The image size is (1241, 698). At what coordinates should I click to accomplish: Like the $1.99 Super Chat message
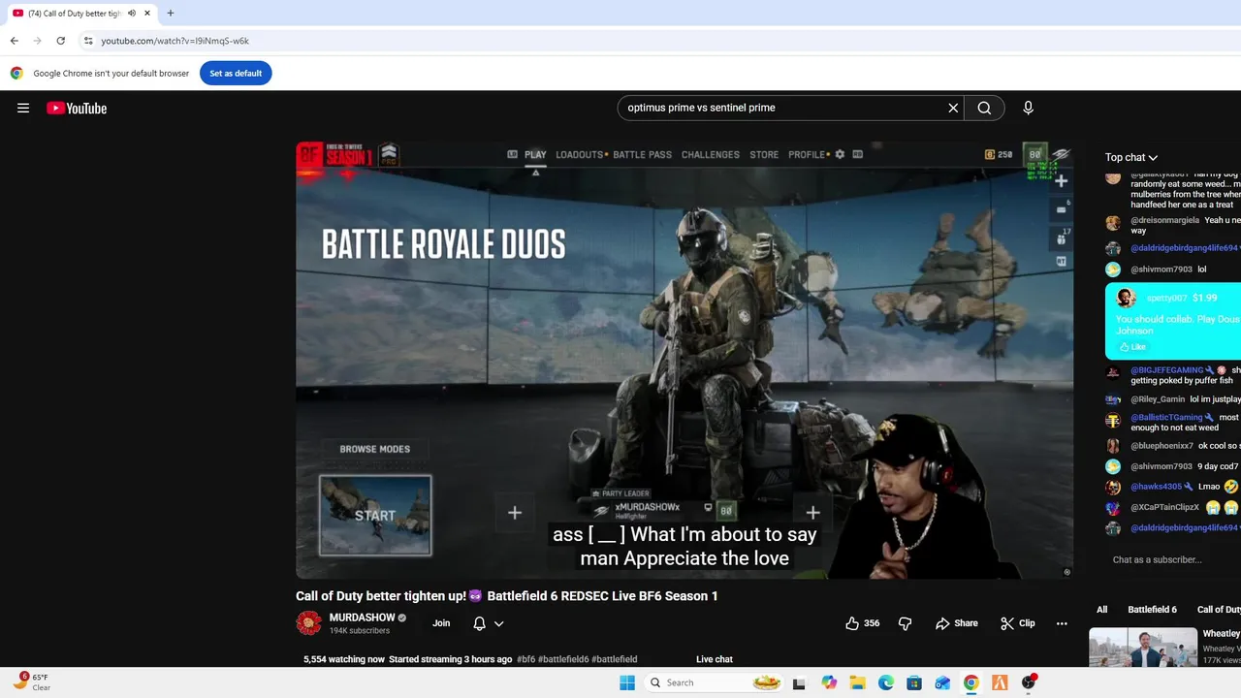tap(1132, 346)
